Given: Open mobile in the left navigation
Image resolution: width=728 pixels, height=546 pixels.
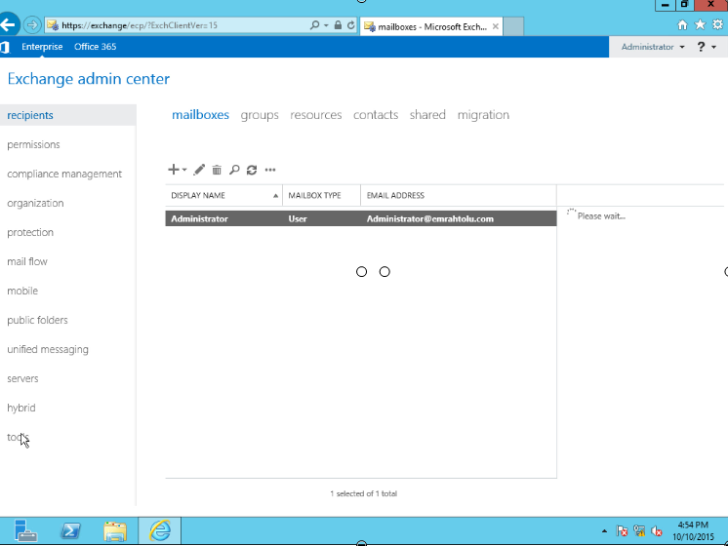Looking at the screenshot, I should coord(22,291).
